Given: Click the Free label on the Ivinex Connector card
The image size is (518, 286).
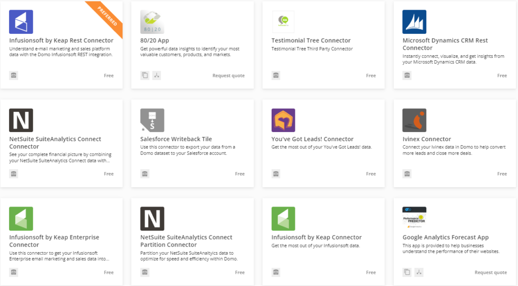Looking at the screenshot, I should [502, 174].
